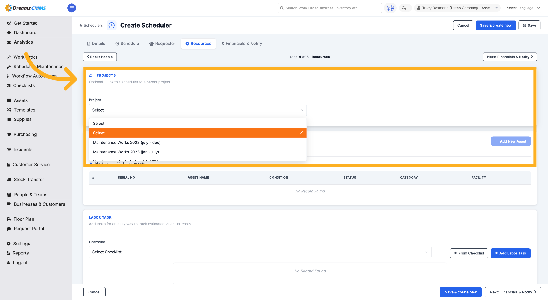
Task: Toggle the sidebar hamburger menu button
Action: [x=72, y=8]
